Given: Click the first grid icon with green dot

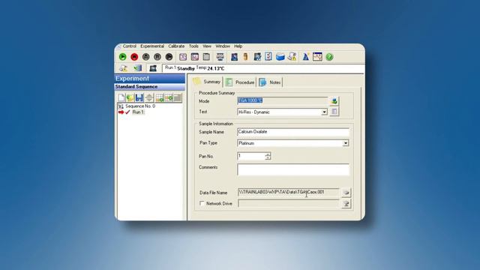Looking at the screenshot, I should click(x=160, y=97).
